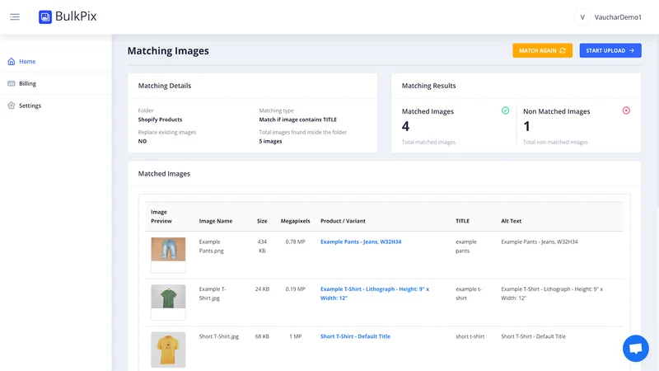Image resolution: width=659 pixels, height=371 pixels.
Task: Click 'Total matched images' caption
Action: tap(428, 142)
